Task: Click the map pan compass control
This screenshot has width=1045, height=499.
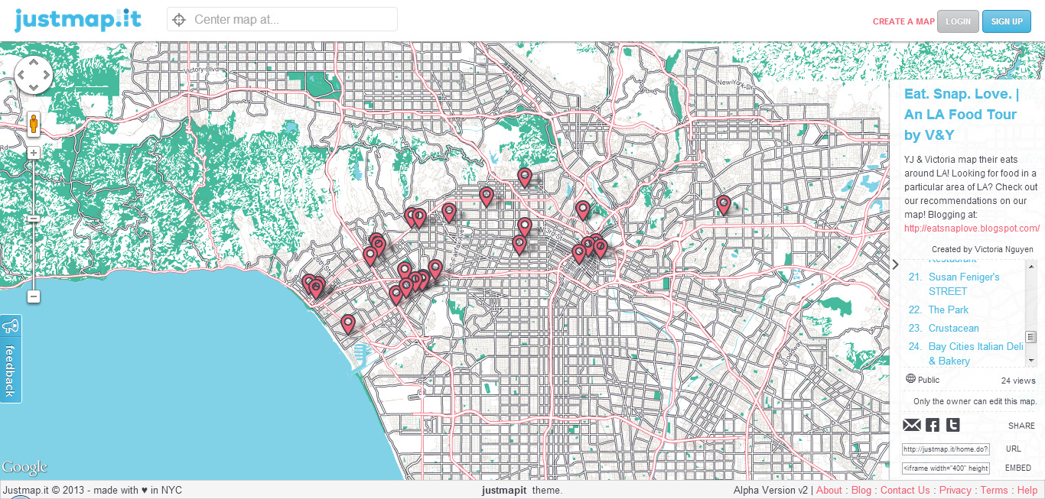Action: [34, 75]
